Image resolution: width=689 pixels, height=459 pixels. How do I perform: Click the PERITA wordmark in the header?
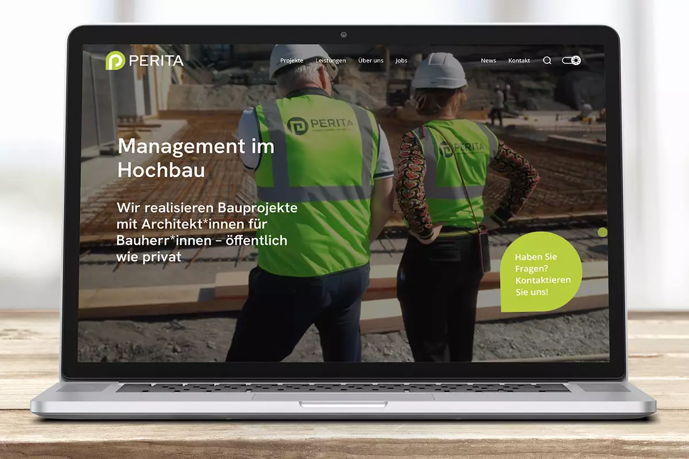tap(156, 61)
